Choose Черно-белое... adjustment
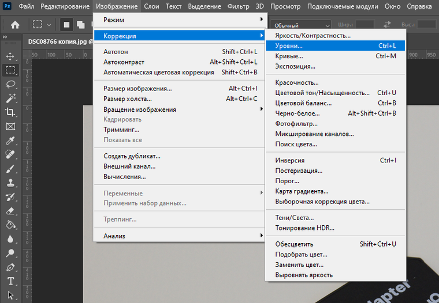Viewport: 439px width, 303px height. 336,113
